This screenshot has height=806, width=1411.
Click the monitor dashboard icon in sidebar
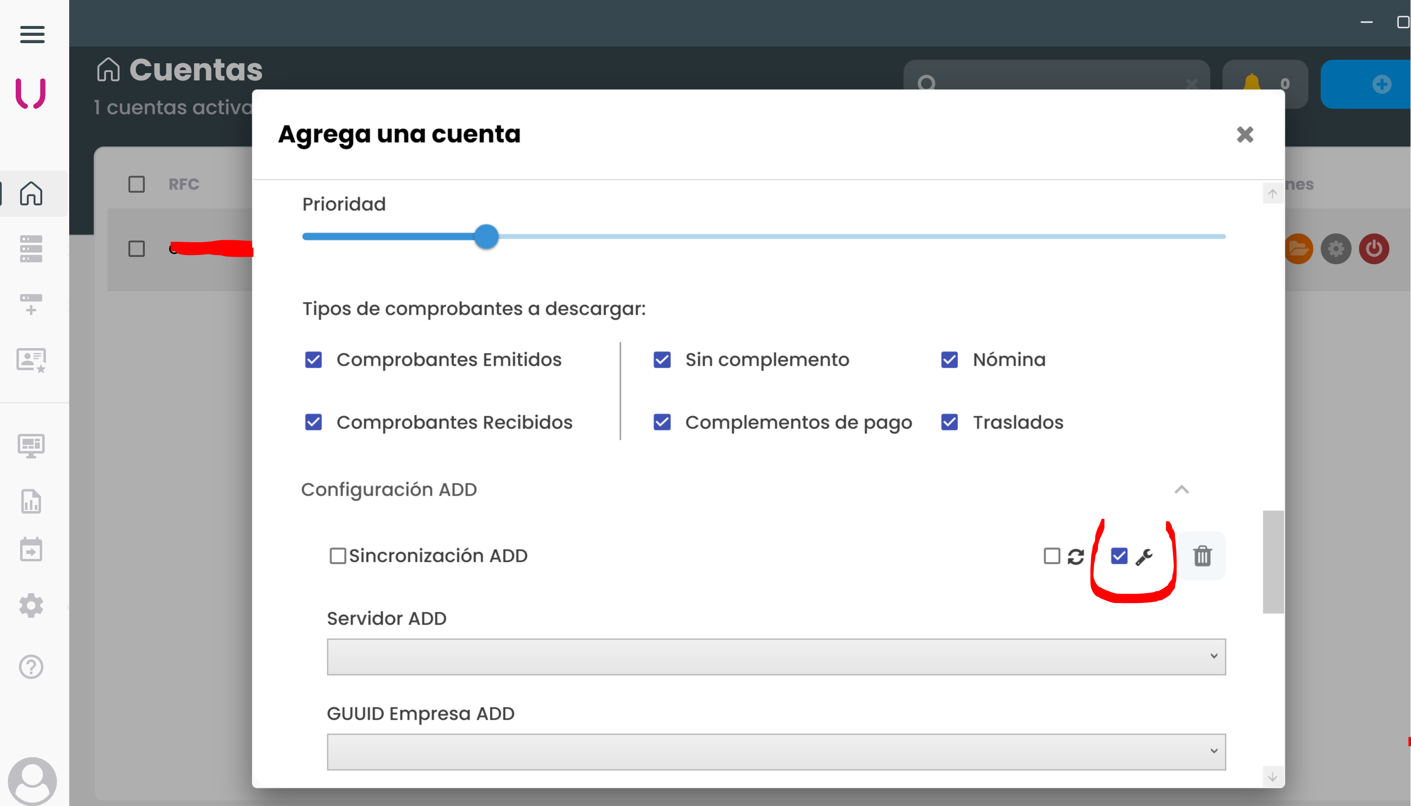[31, 446]
